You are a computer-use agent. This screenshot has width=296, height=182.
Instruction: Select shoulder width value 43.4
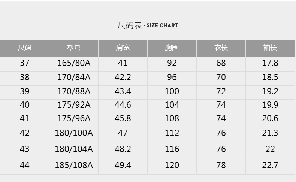[x=123, y=91]
